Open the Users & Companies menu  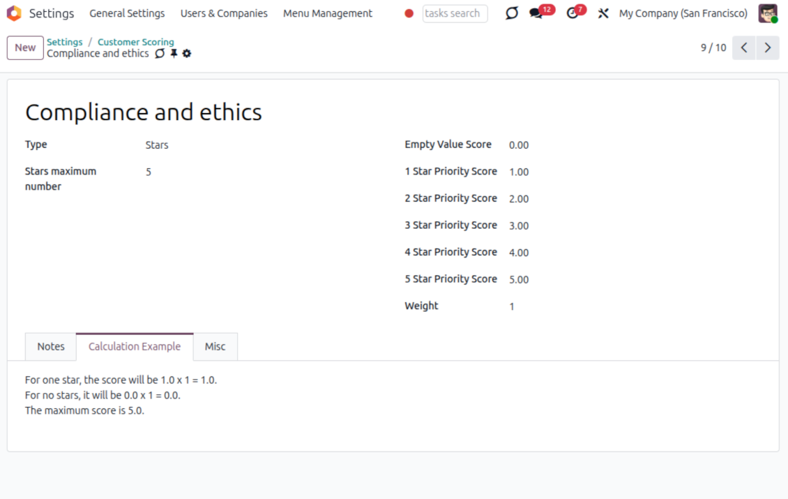point(224,13)
